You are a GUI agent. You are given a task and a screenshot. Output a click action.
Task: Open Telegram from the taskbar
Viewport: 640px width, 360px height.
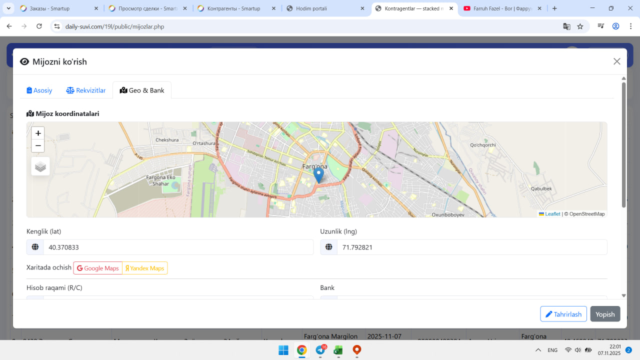[320, 350]
